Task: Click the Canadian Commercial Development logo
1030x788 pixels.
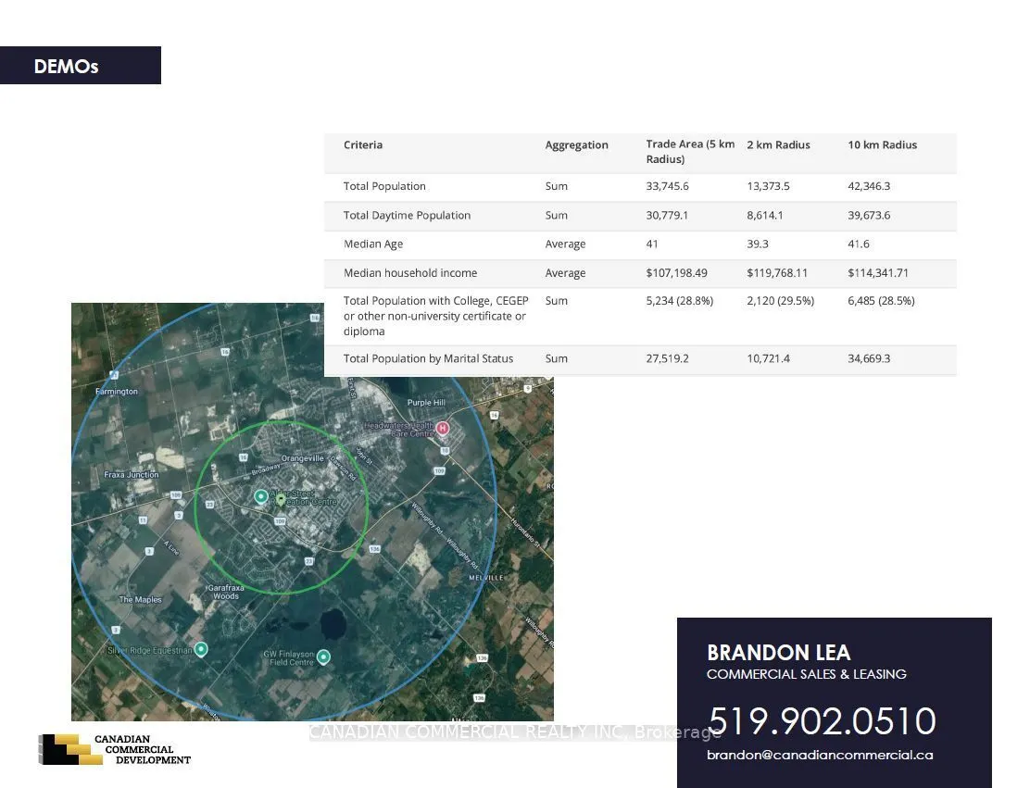Action: pyautogui.click(x=115, y=749)
